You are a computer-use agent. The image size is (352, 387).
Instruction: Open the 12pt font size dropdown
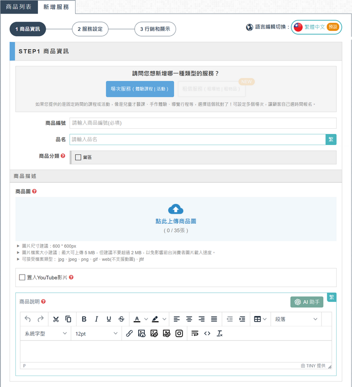point(96,334)
